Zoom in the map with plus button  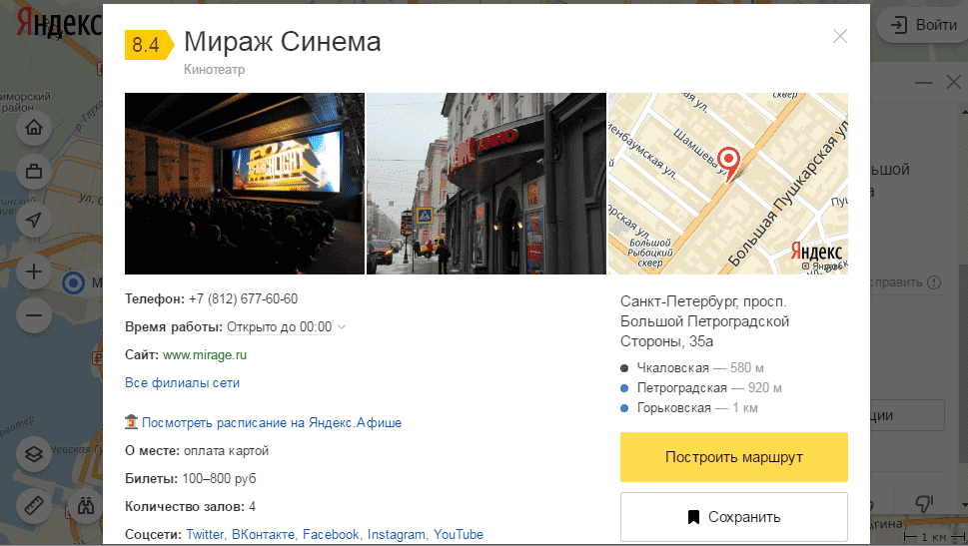[x=34, y=272]
